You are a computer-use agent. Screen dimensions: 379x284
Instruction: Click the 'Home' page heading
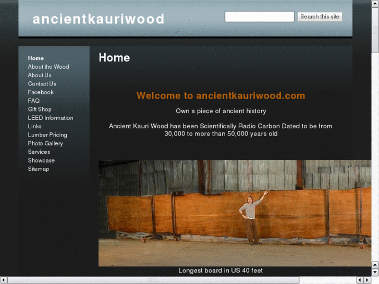pos(114,58)
